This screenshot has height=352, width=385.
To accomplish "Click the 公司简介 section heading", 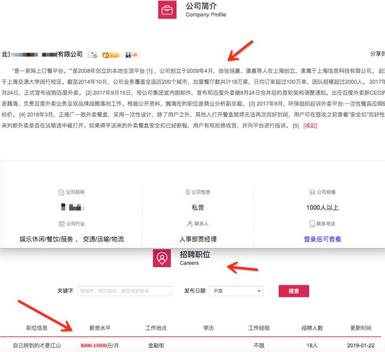I will click(201, 6).
